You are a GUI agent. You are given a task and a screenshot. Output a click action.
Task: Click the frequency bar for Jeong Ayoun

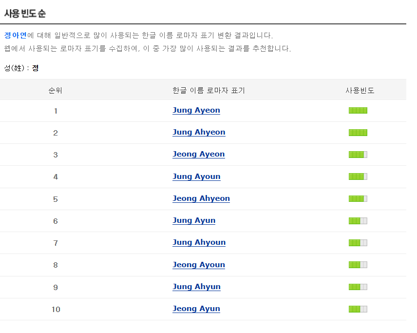[x=358, y=265]
